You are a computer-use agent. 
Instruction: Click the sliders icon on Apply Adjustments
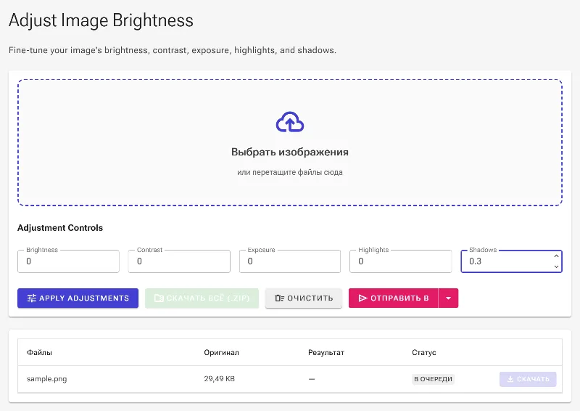(32, 298)
